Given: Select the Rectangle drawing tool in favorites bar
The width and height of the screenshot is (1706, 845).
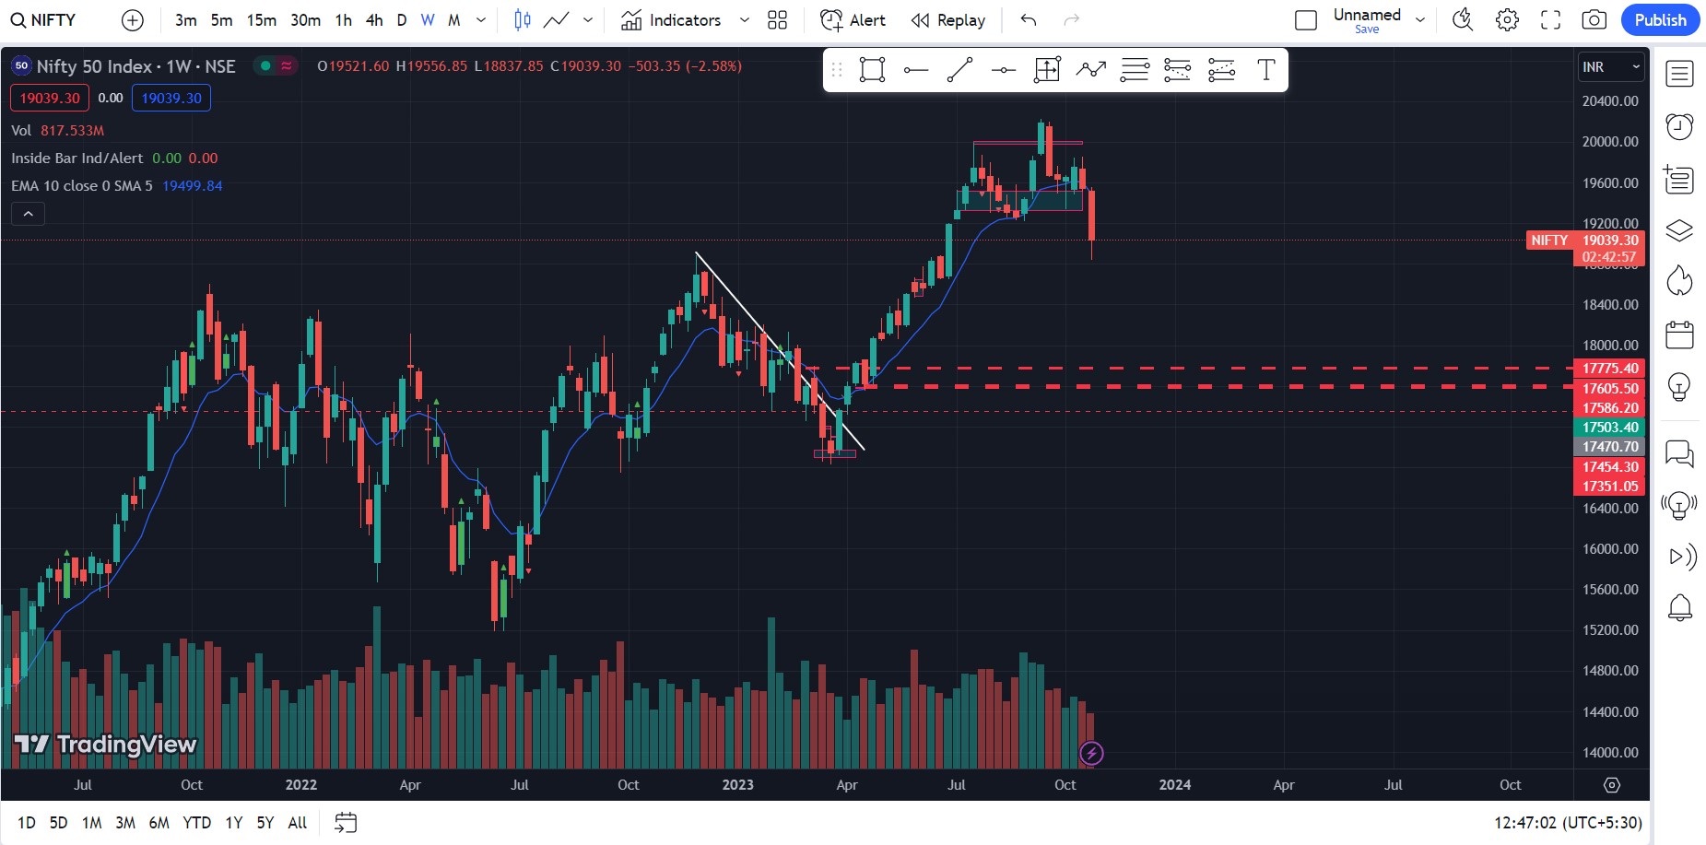Looking at the screenshot, I should click(872, 70).
